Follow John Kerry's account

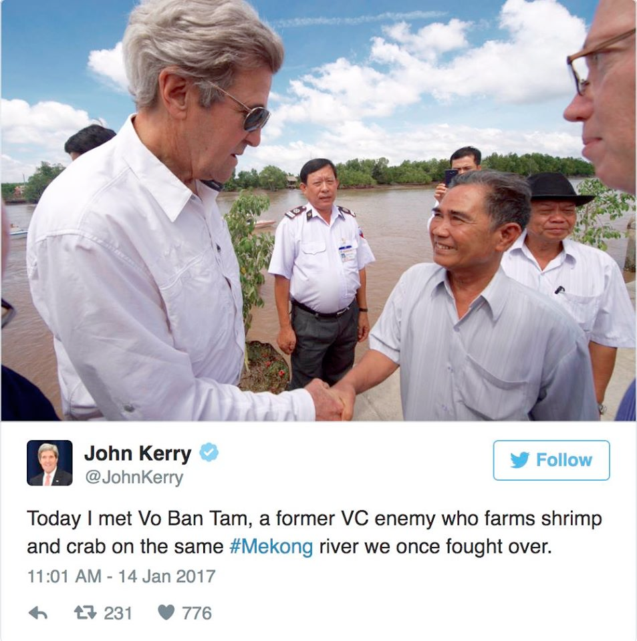tap(551, 460)
